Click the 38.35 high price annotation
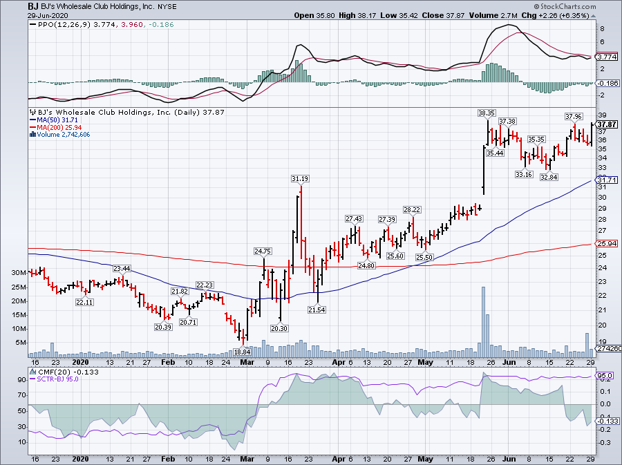This screenshot has width=622, height=465. (x=487, y=113)
